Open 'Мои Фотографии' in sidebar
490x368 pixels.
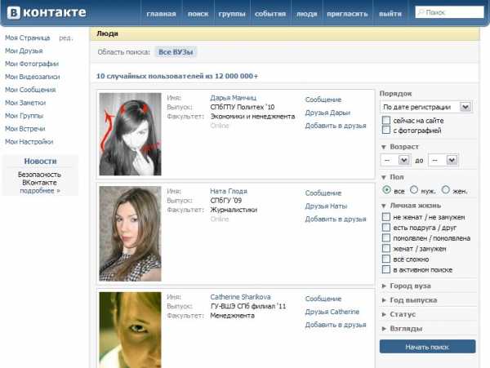click(x=32, y=64)
